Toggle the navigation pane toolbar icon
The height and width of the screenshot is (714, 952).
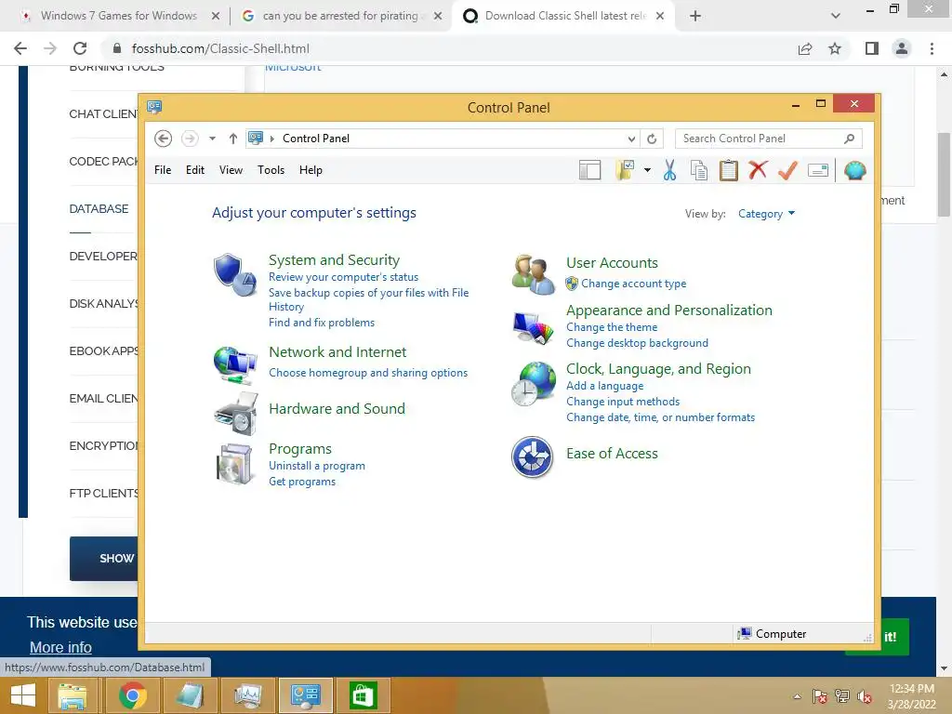589,171
